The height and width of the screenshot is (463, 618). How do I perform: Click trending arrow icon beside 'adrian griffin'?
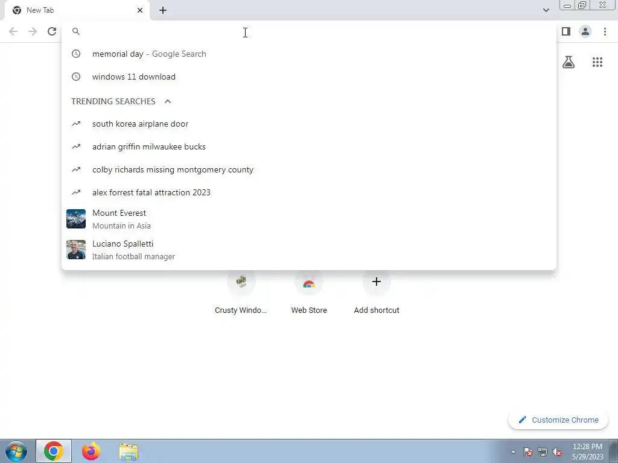[x=76, y=147]
